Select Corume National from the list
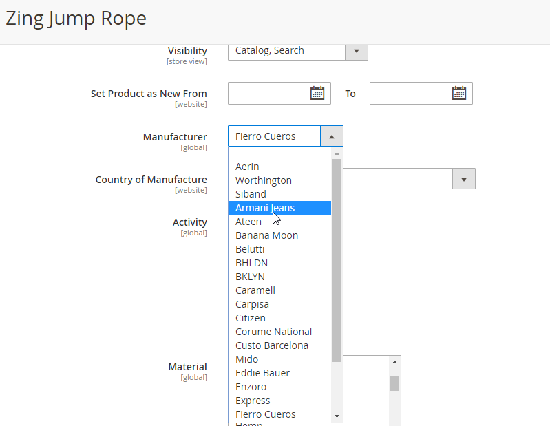The image size is (550, 426). click(x=273, y=332)
